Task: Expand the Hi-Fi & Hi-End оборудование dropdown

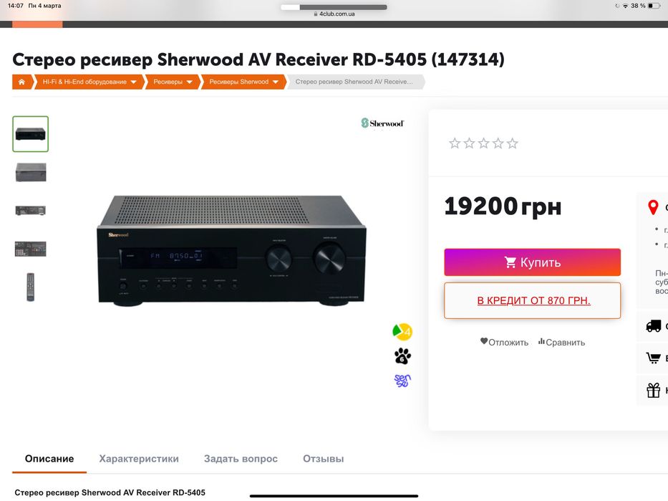Action: (x=133, y=82)
